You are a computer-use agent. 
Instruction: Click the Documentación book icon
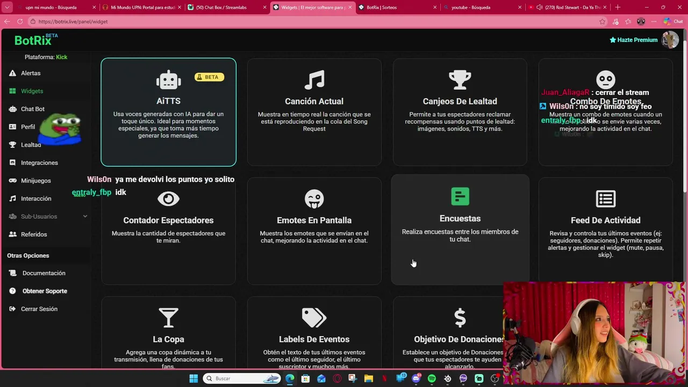coord(12,273)
